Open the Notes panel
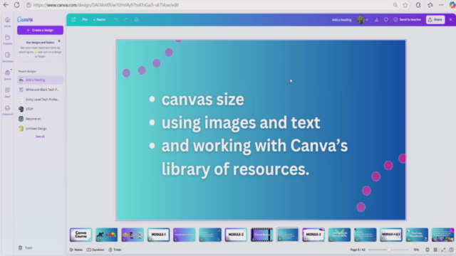 [x=76, y=250]
